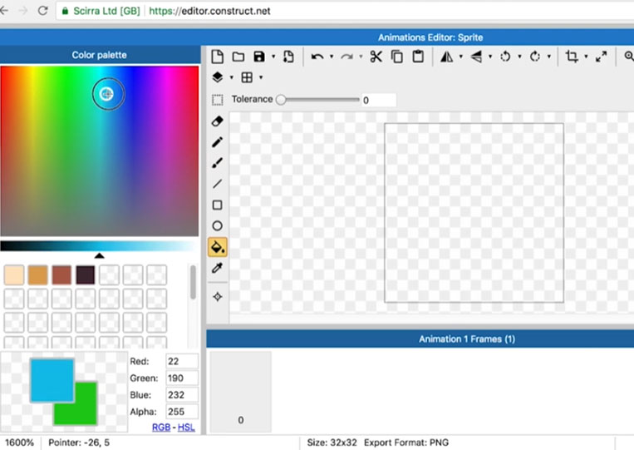Click the Alpha value field
Viewport: 634px width, 450px height.
[x=182, y=412]
